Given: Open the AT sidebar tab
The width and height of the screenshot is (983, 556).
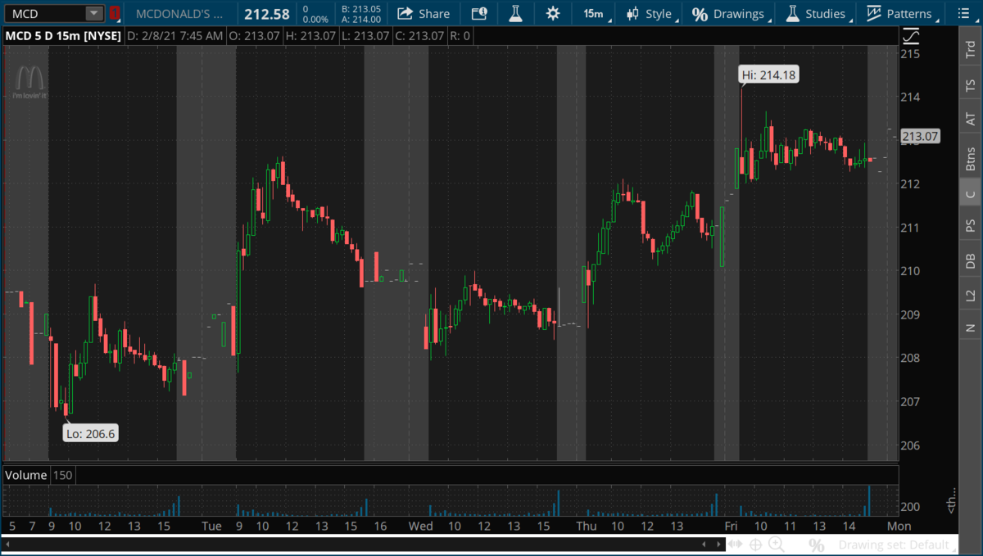Looking at the screenshot, I should tap(971, 120).
